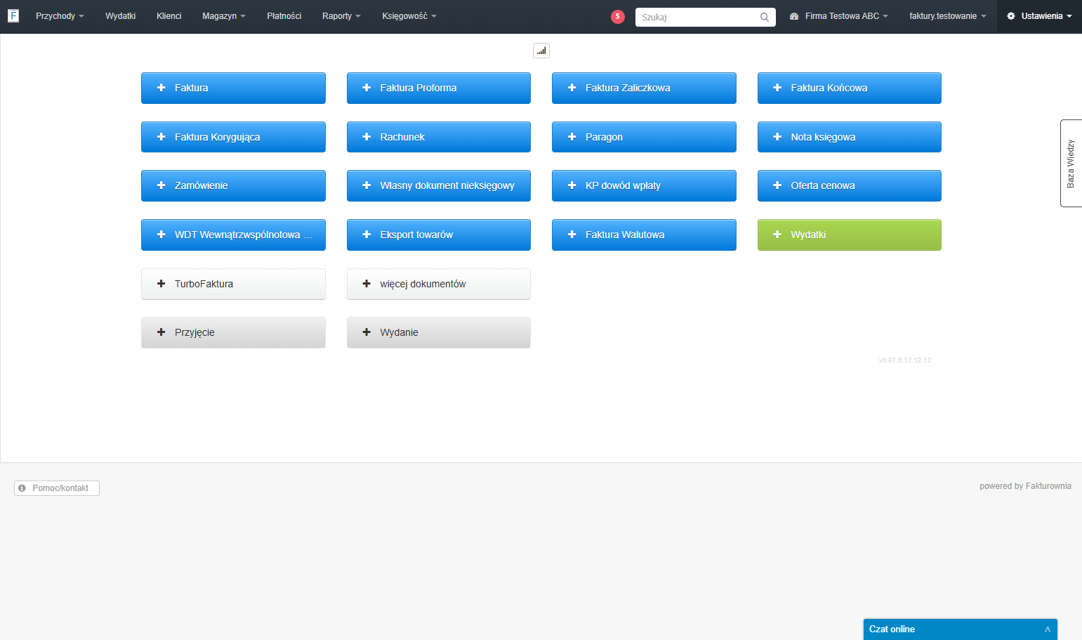Create a Faktura Końcowa
The image size is (1082, 640).
[850, 88]
